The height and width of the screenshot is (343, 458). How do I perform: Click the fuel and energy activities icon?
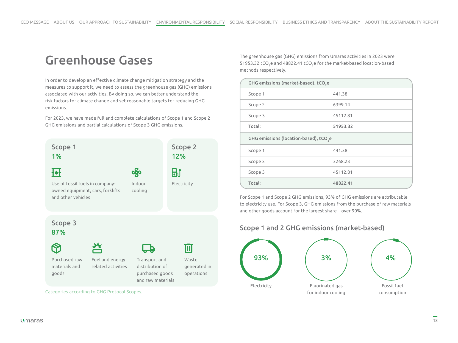point(97,248)
